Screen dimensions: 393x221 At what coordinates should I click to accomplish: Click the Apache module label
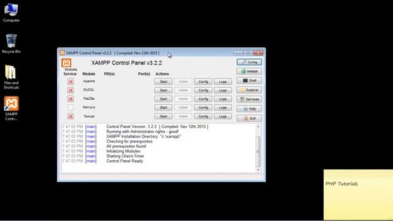click(89, 81)
